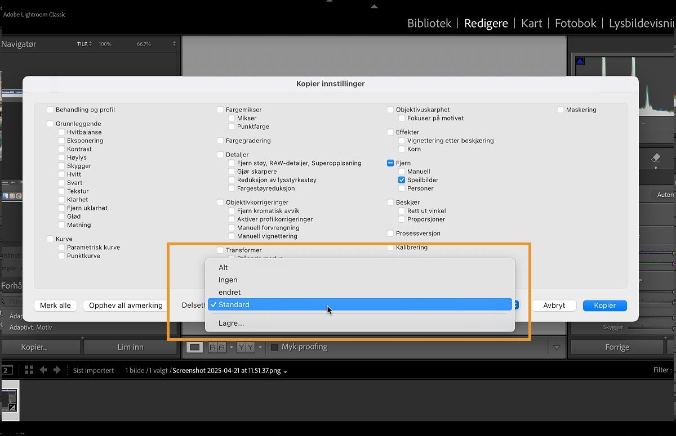Viewport: 676px width, 436px height.
Task: Select the Remove tool eraser icon on the right panel
Action: coord(655,159)
